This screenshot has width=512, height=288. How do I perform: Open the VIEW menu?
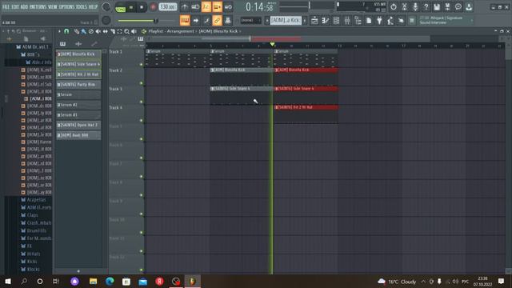coord(52,6)
